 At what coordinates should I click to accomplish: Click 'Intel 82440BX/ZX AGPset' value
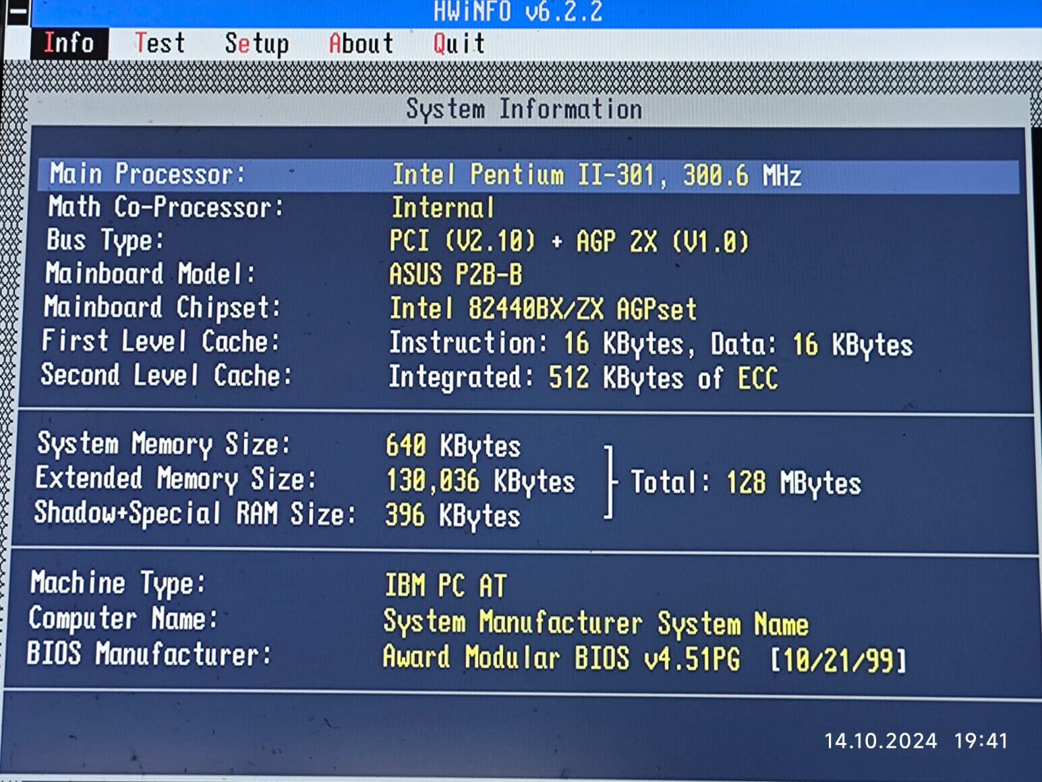543,309
